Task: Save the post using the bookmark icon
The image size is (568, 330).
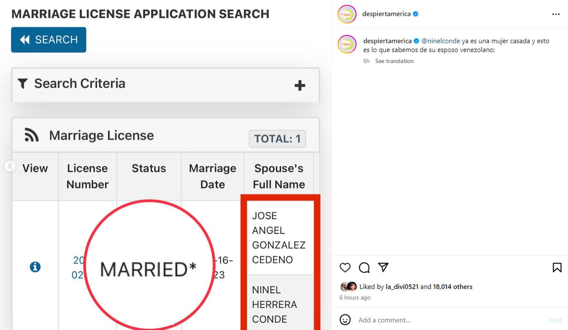Action: (x=556, y=267)
